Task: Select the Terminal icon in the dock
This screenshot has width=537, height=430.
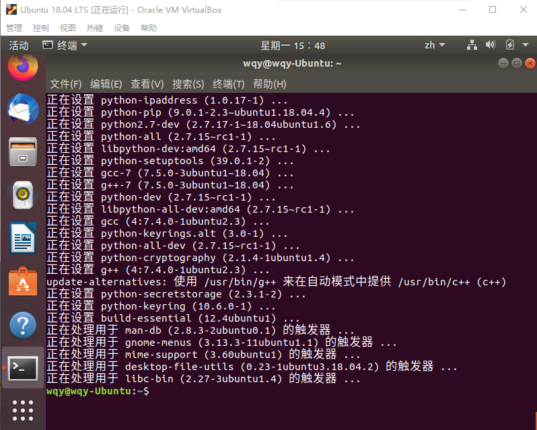Action: [x=23, y=368]
